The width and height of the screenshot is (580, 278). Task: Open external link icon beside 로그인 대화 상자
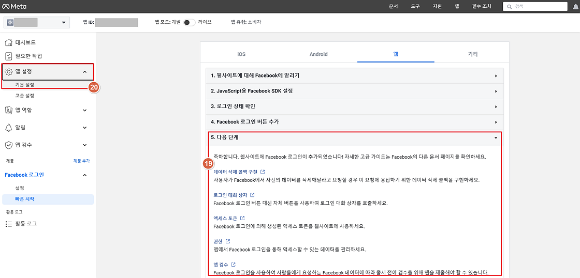pos(252,195)
